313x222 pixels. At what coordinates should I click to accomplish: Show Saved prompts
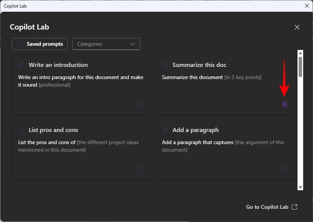point(40,44)
